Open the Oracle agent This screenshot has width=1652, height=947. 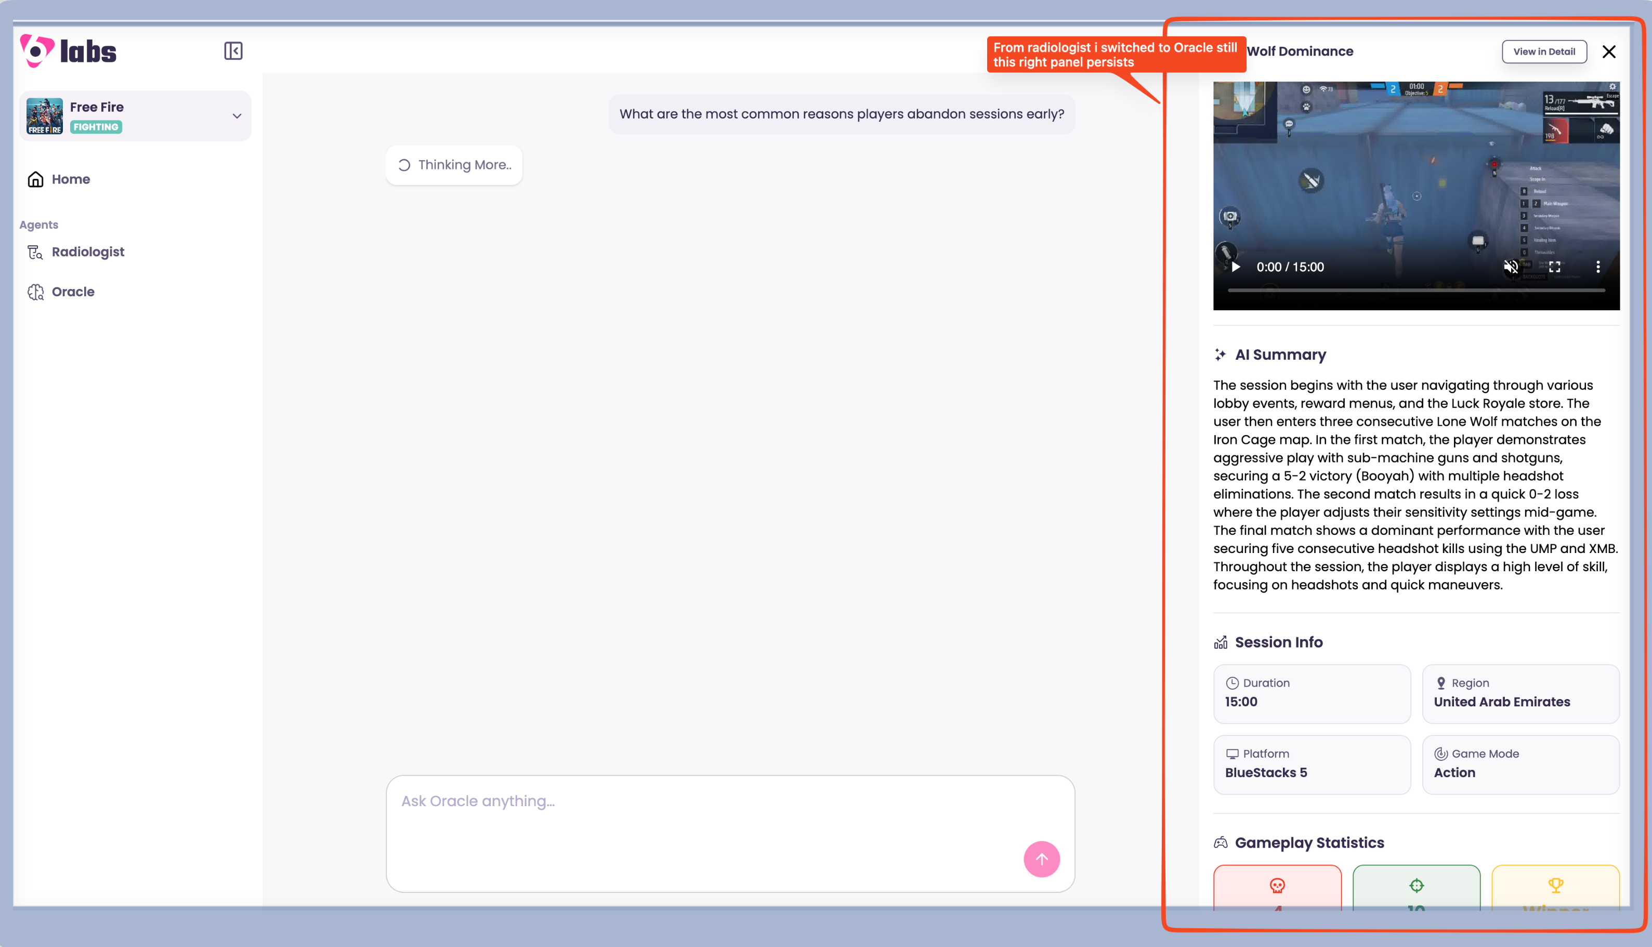click(x=72, y=292)
